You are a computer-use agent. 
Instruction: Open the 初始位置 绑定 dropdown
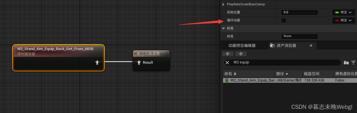[344, 12]
